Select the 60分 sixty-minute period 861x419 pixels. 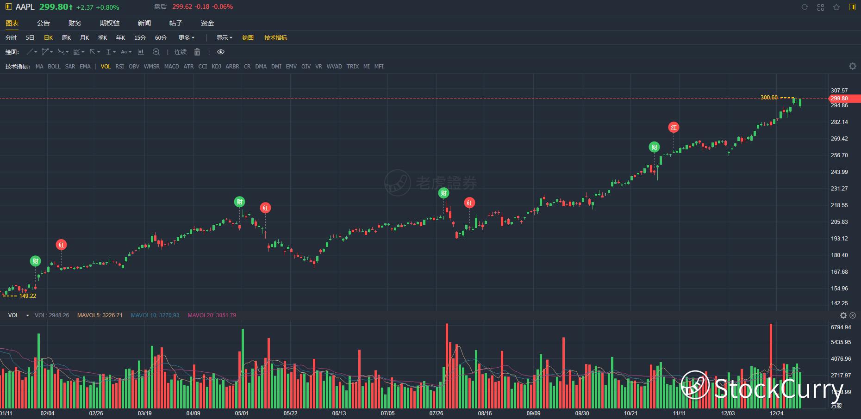[x=161, y=38]
